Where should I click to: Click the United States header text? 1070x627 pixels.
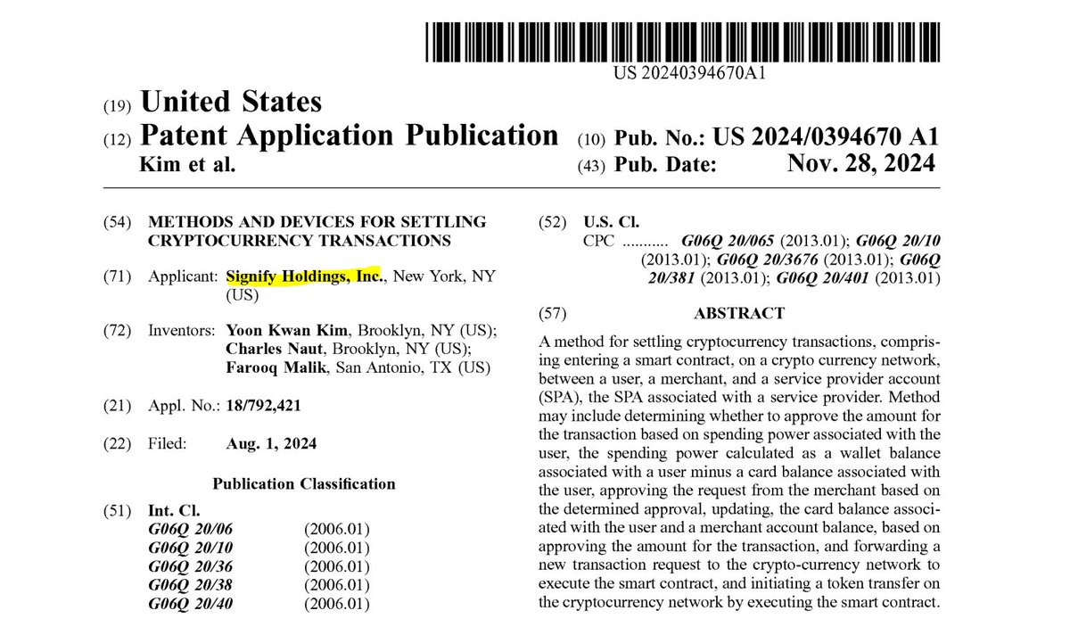coord(230,101)
